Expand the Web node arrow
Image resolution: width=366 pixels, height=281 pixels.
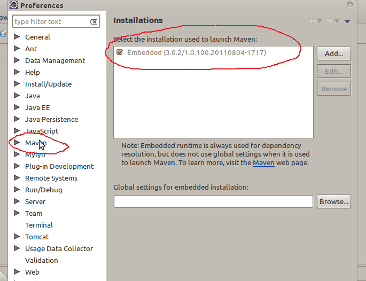click(x=17, y=272)
